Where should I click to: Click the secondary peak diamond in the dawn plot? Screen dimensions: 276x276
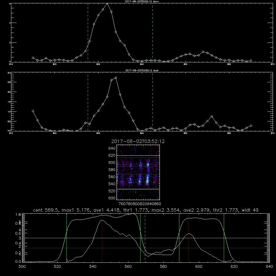click(x=203, y=52)
